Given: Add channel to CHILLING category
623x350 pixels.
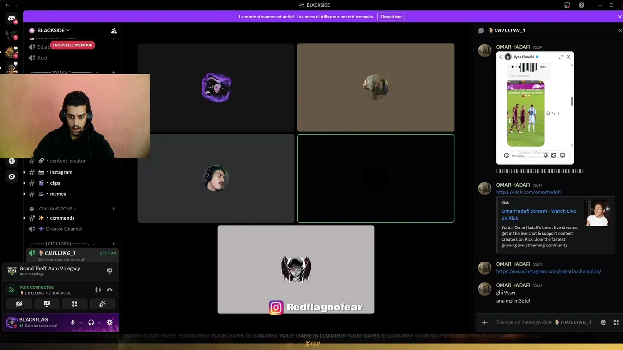Looking at the screenshot, I should point(113,244).
